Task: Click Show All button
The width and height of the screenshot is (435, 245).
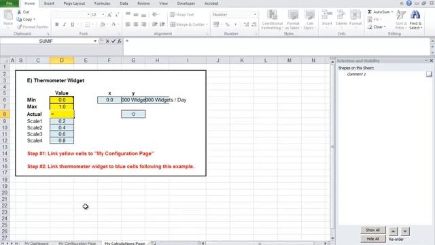Action: pos(372,230)
